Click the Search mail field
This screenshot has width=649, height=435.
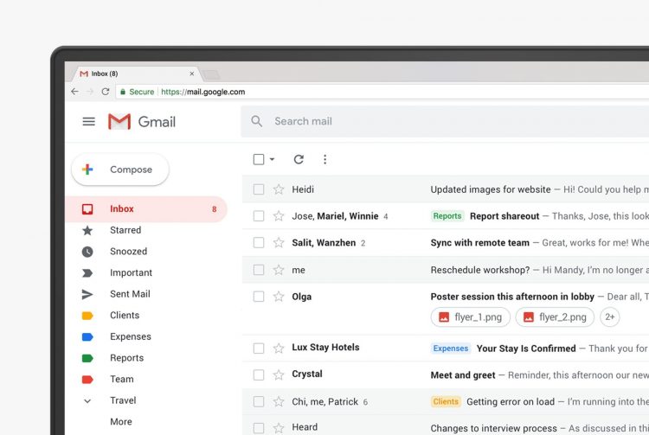(x=445, y=121)
